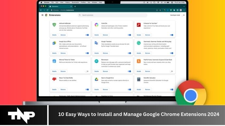225x126 pixels.
Task: Disable the Grammarly toggle
Action: [x=172, y=53]
